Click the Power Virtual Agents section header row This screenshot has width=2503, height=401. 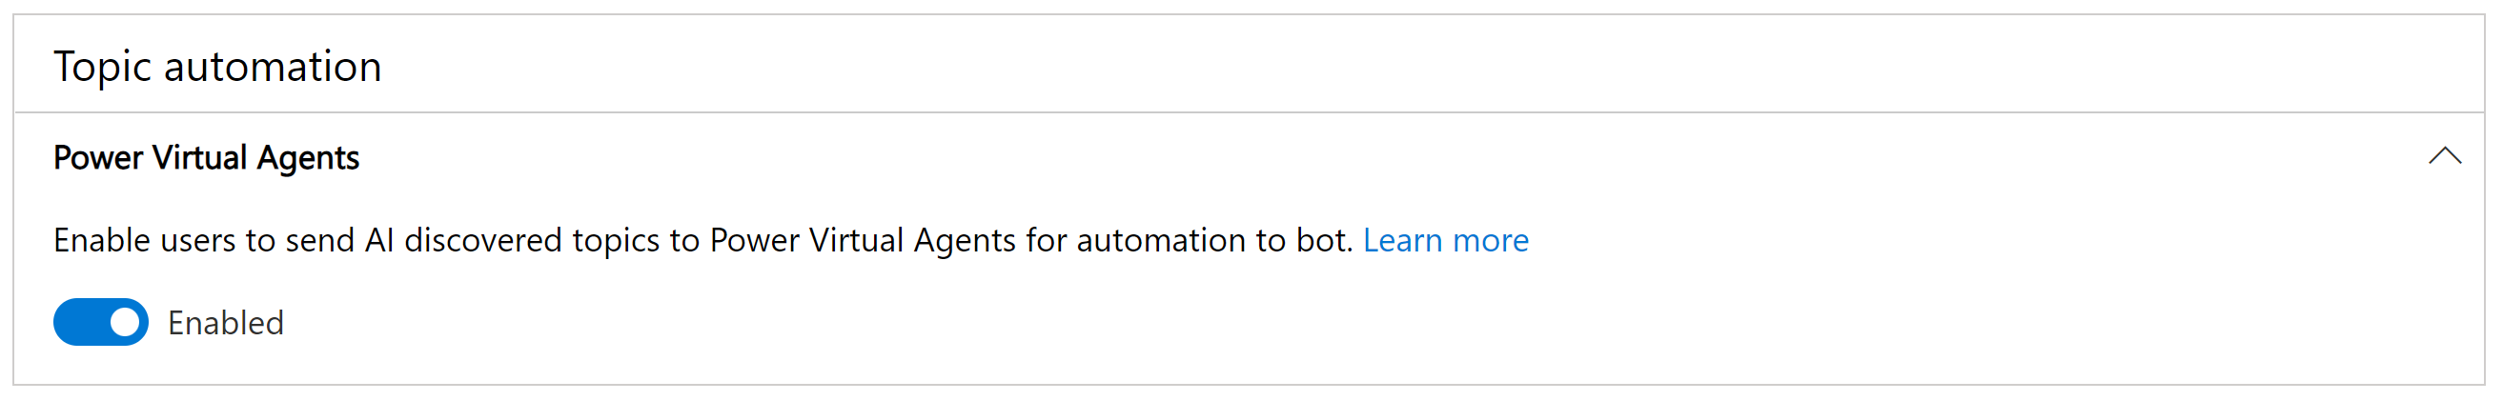point(1250,157)
